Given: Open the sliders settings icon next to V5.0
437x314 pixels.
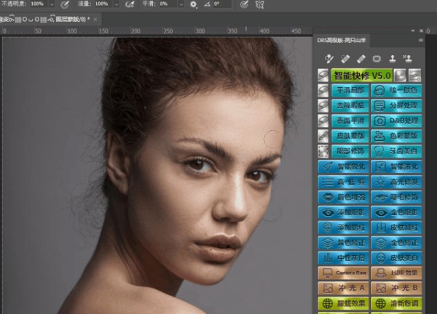Looking at the screenshot, I should [x=414, y=76].
